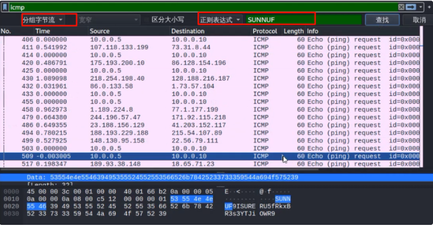Select packet number 433
This screenshot has width=433, height=226.
tap(210, 94)
